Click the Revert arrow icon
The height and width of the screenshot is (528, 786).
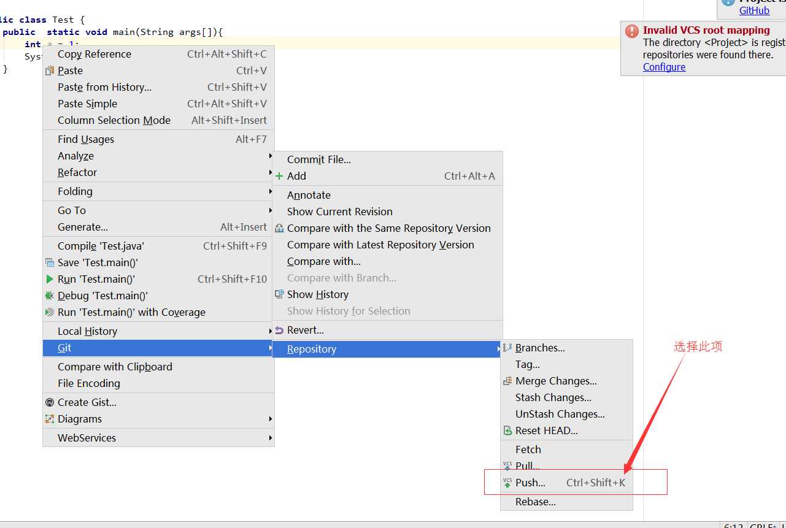(x=279, y=330)
